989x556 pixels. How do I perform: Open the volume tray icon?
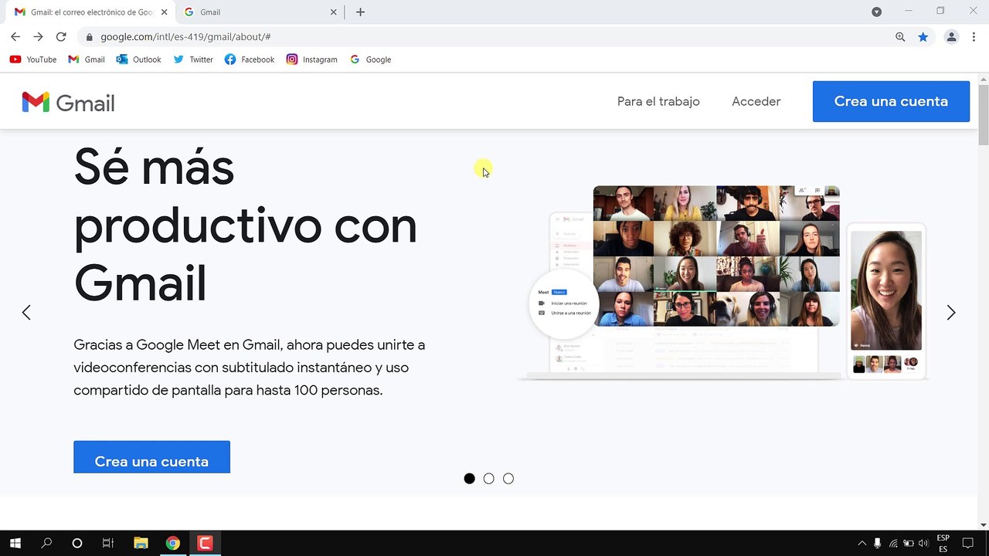click(x=923, y=544)
